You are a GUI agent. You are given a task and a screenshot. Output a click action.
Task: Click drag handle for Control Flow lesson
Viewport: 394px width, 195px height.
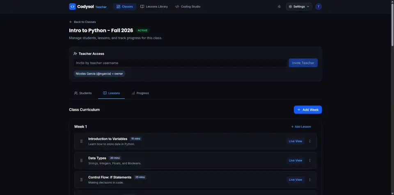point(81,180)
